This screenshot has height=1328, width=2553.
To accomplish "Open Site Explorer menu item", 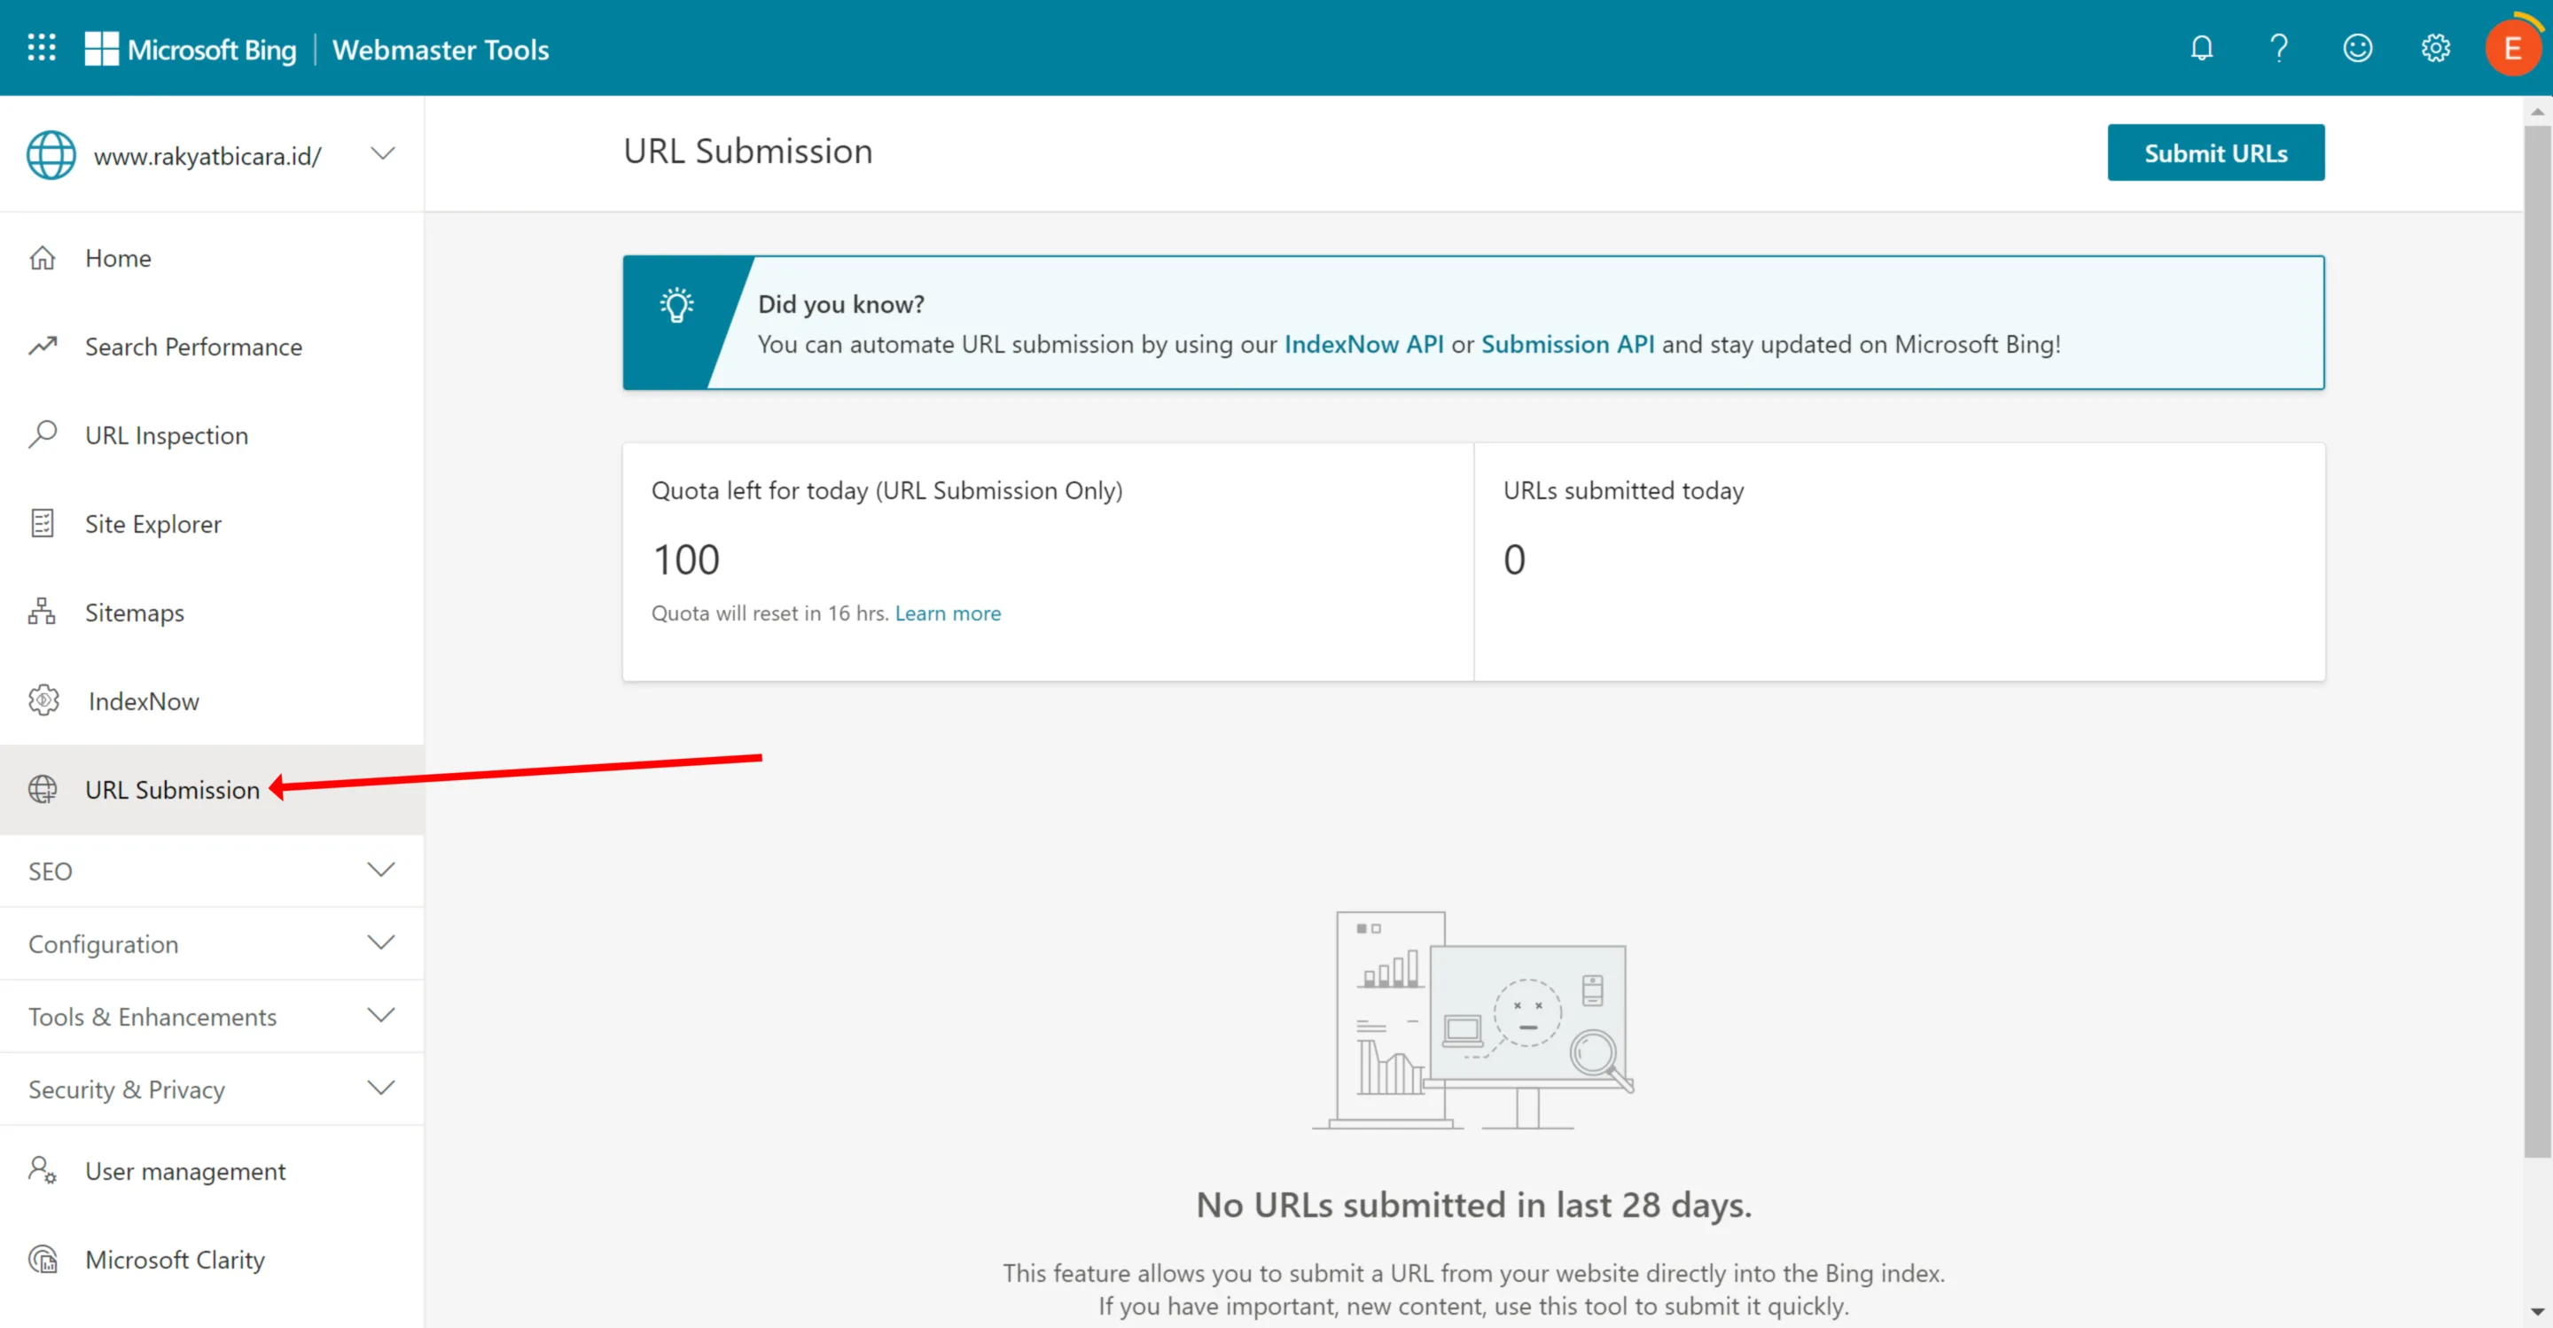I will [212, 523].
